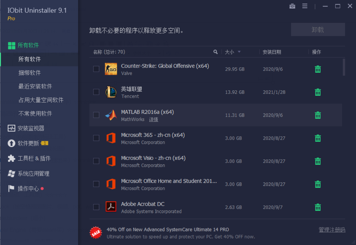
Task: Click the Adobe Acrobat DC icon
Action: tap(111, 206)
